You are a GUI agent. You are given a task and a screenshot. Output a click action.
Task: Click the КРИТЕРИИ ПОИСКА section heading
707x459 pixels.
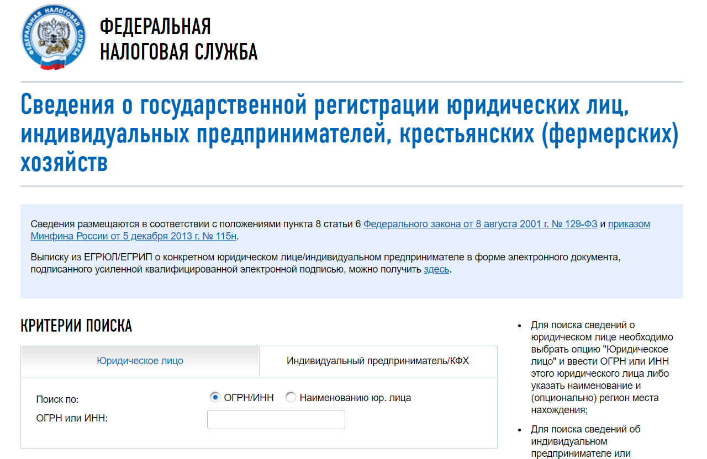(x=76, y=326)
